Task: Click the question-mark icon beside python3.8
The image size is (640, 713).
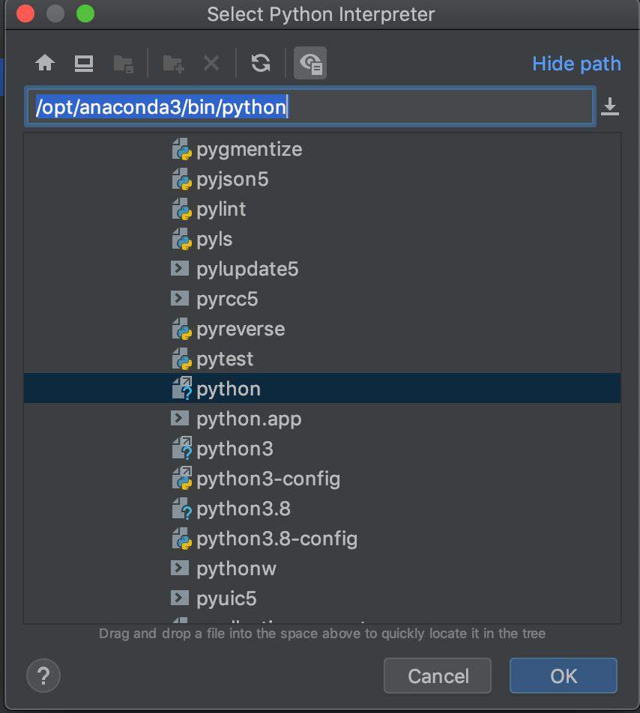Action: pyautogui.click(x=181, y=509)
